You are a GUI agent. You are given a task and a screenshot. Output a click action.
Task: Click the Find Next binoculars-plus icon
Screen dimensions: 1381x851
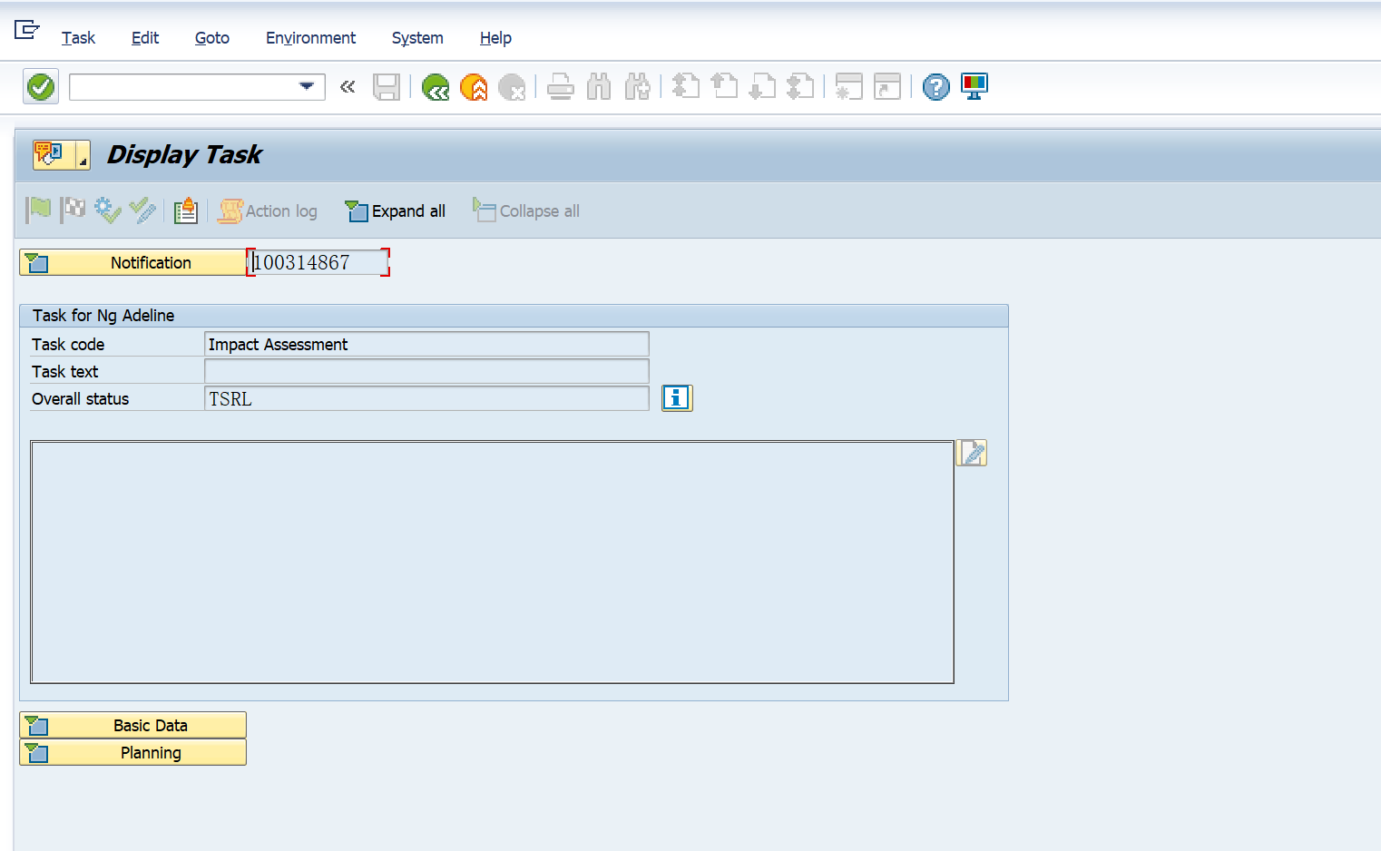click(638, 87)
